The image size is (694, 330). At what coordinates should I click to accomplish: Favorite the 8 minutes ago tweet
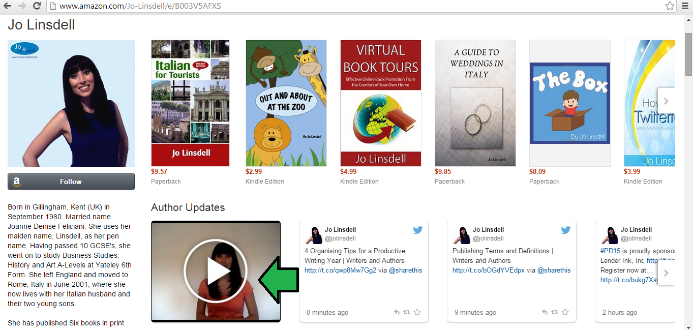tap(417, 312)
